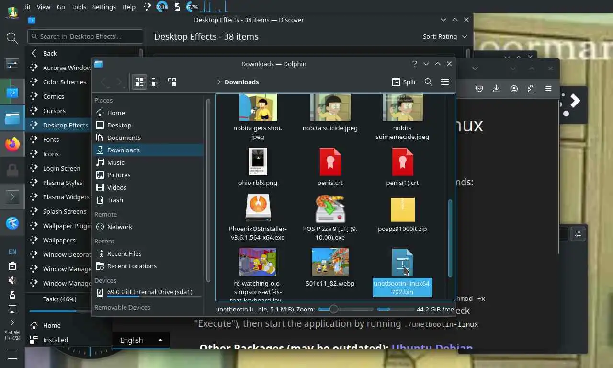Open Firefox downloads arrow icon
Image resolution: width=613 pixels, height=368 pixels.
point(497,89)
